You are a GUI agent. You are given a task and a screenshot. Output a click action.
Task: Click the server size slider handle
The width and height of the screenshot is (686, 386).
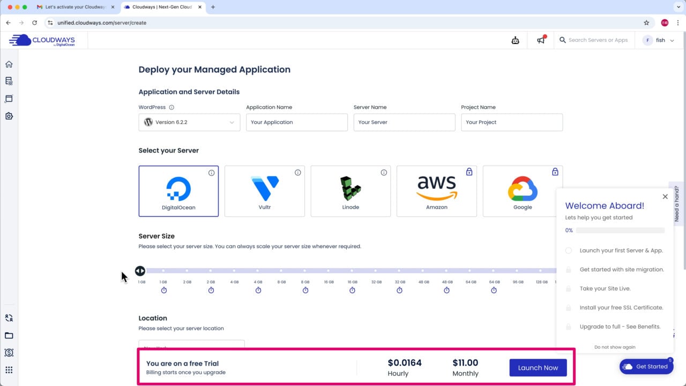(x=140, y=271)
